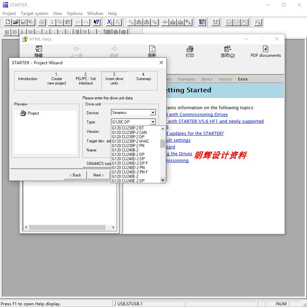Click the gear icon in second toolbar
The height and width of the screenshot is (307, 307).
point(15,32)
